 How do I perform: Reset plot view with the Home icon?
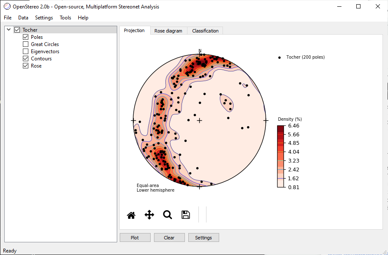click(131, 215)
